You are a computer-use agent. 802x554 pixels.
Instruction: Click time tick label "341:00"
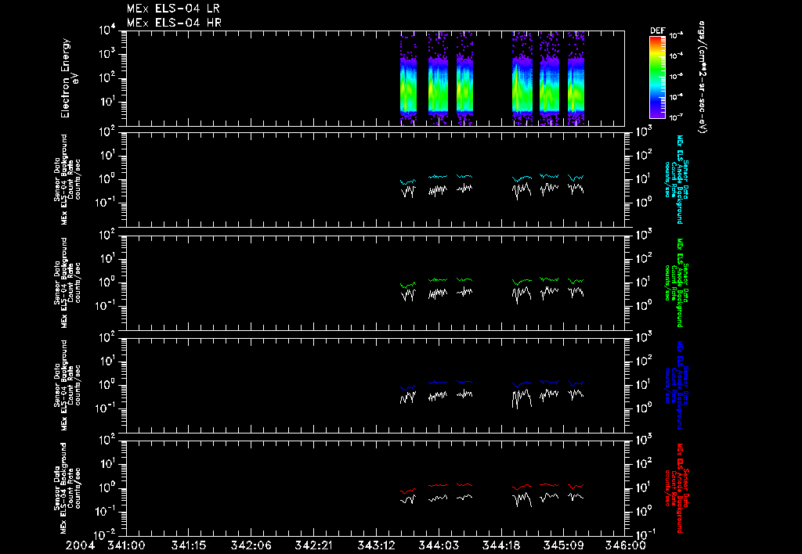coord(126,546)
